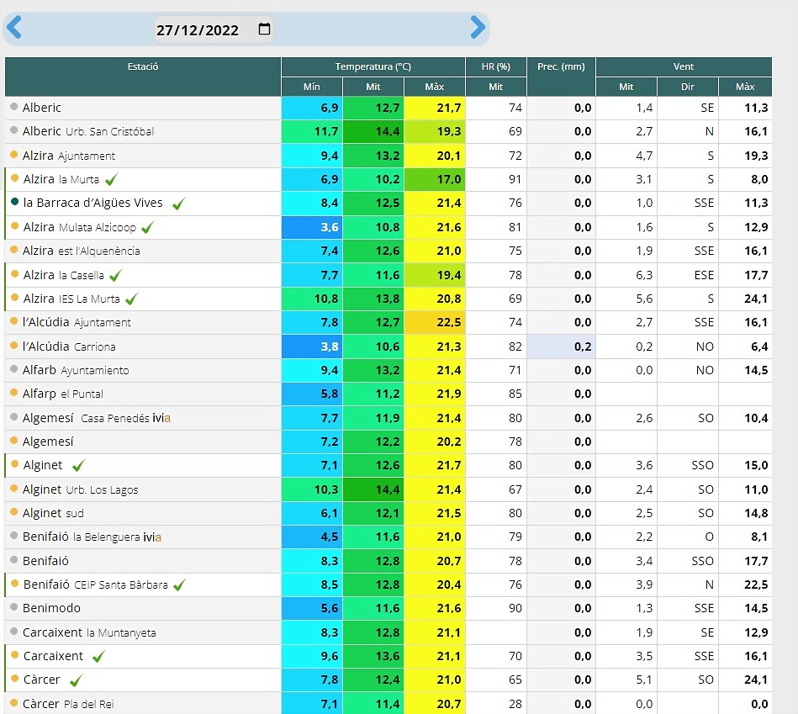Screen dimensions: 798x714
Task: Sort by Vent Dir column header
Action: click(x=688, y=87)
